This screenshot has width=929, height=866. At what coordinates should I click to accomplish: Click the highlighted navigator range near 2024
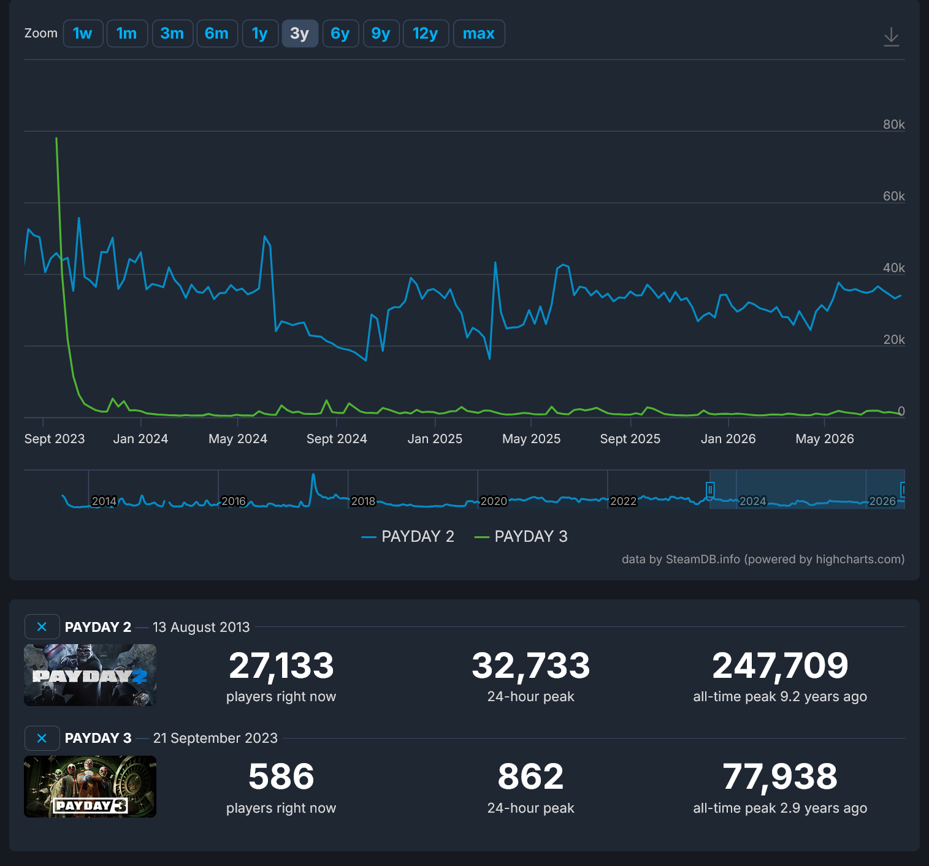(x=807, y=489)
